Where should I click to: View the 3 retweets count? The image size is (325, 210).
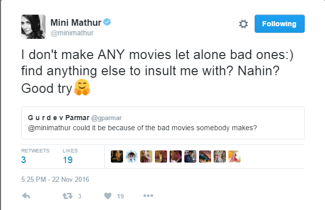tap(24, 160)
